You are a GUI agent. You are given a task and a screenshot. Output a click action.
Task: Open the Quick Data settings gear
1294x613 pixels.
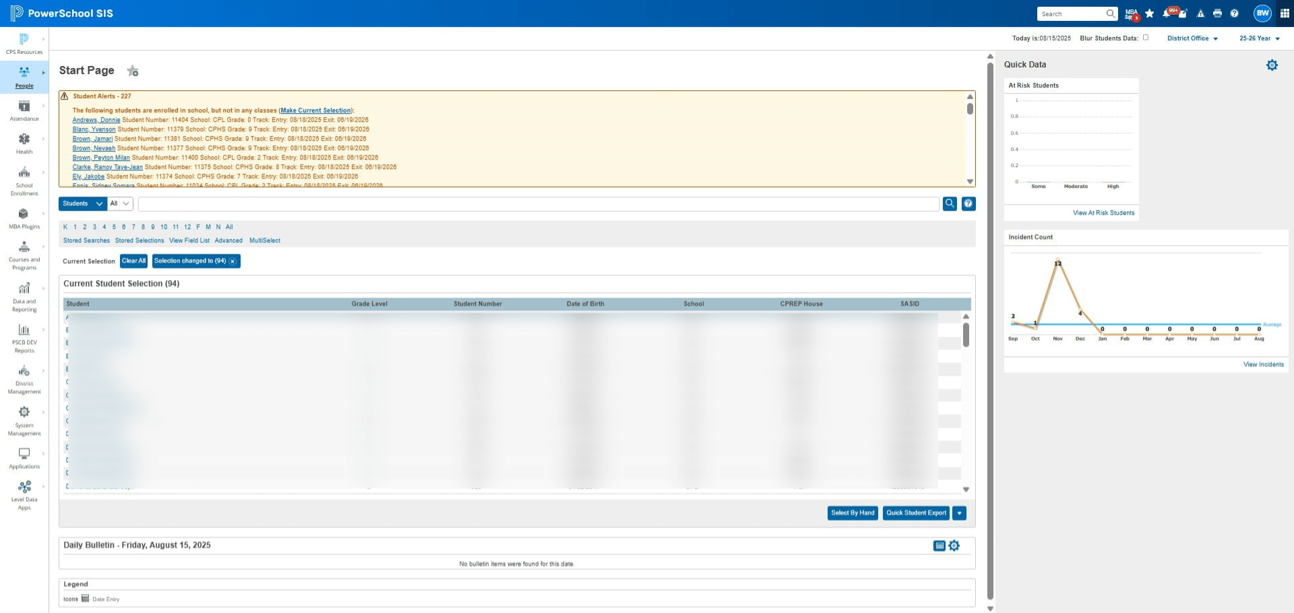tap(1272, 65)
